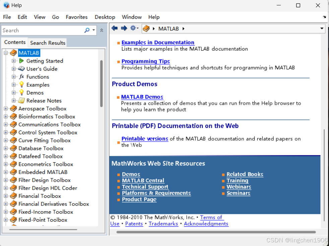Viewport: 329px width, 246px height.
Task: Click the Bioinformatics Toolbox book icon
Action: pyautogui.click(x=13, y=116)
